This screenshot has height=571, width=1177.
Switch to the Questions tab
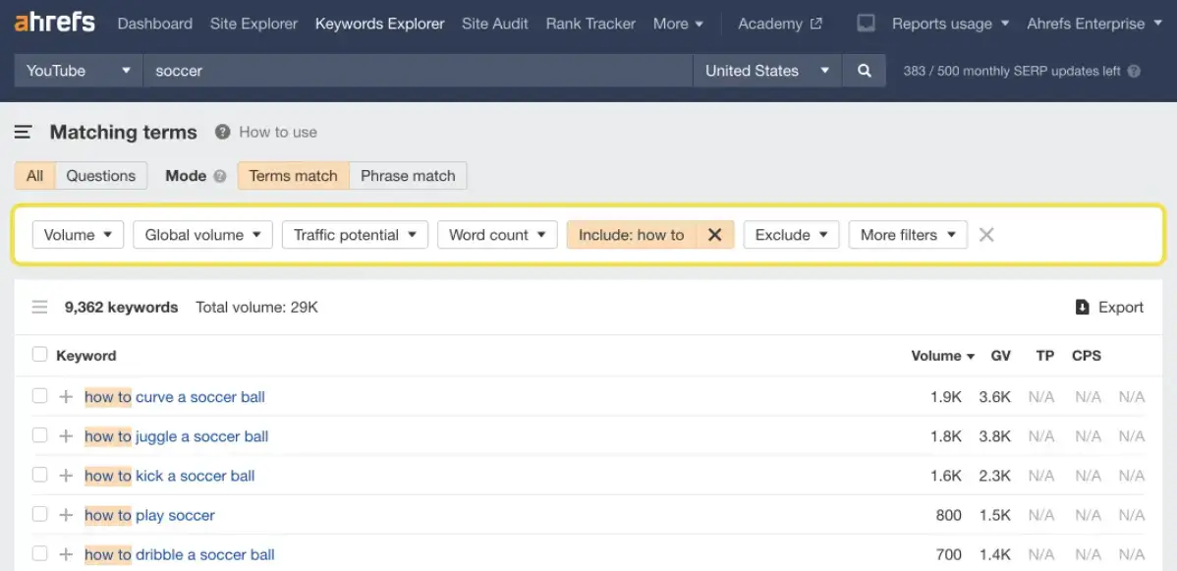tap(101, 175)
